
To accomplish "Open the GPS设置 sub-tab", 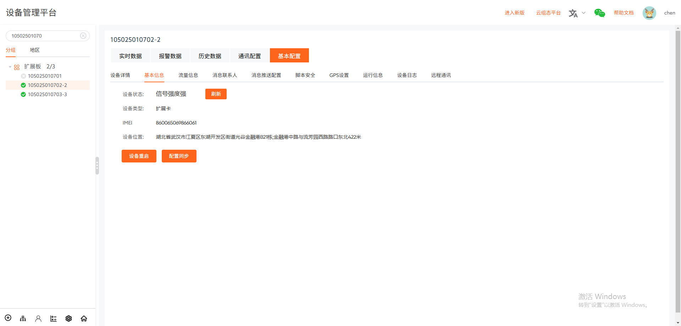I will point(339,75).
